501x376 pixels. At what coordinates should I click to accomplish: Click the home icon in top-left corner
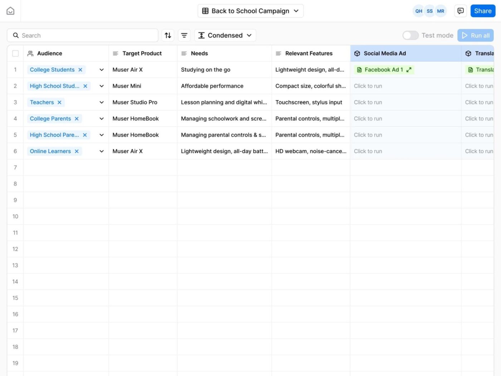10,10
